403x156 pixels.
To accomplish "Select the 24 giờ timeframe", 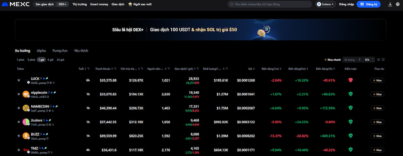I will [x=60, y=60].
